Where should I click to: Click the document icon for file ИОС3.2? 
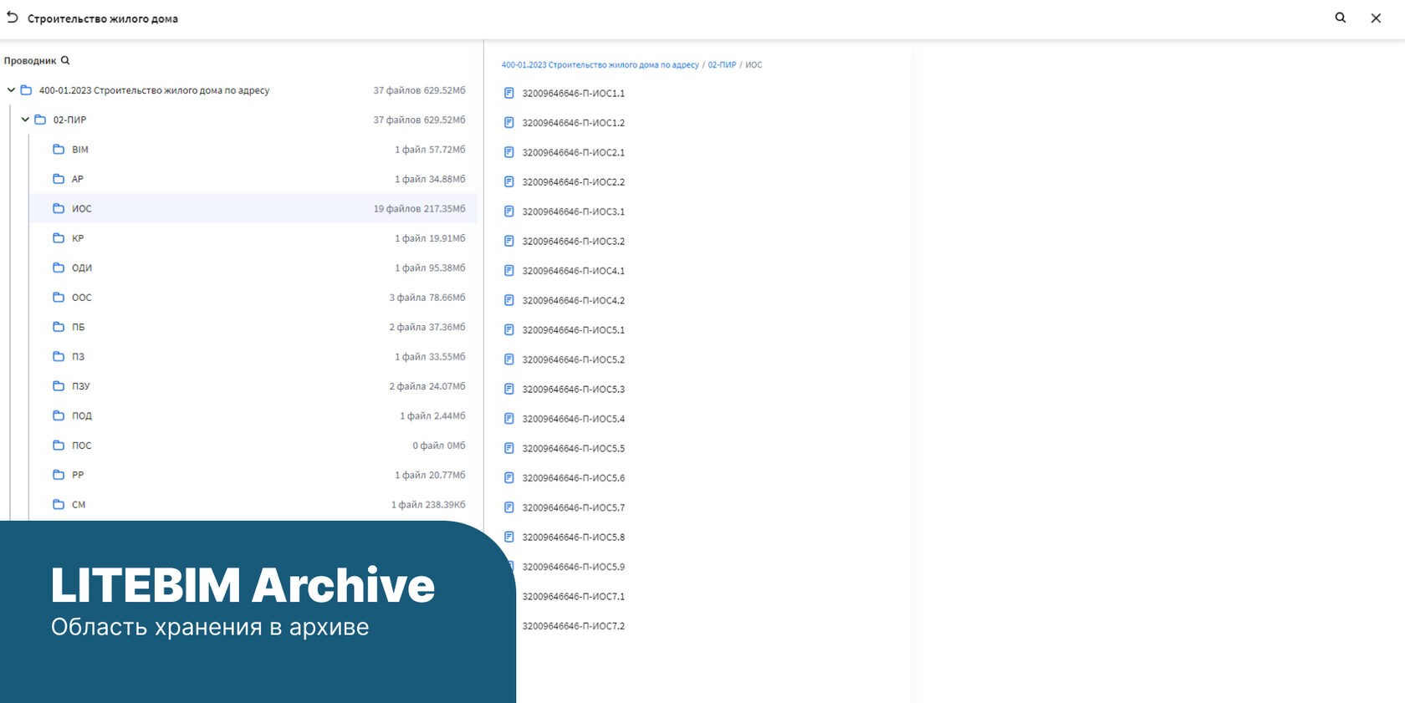tap(508, 241)
